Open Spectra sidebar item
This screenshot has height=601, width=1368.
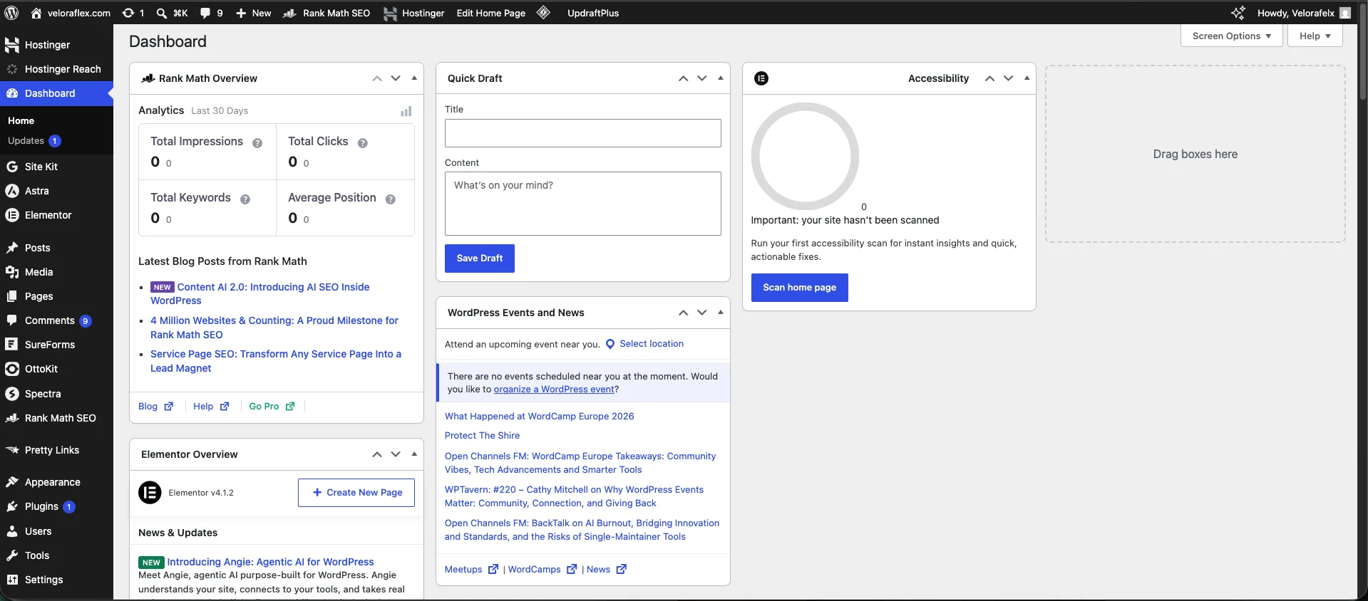point(56,394)
